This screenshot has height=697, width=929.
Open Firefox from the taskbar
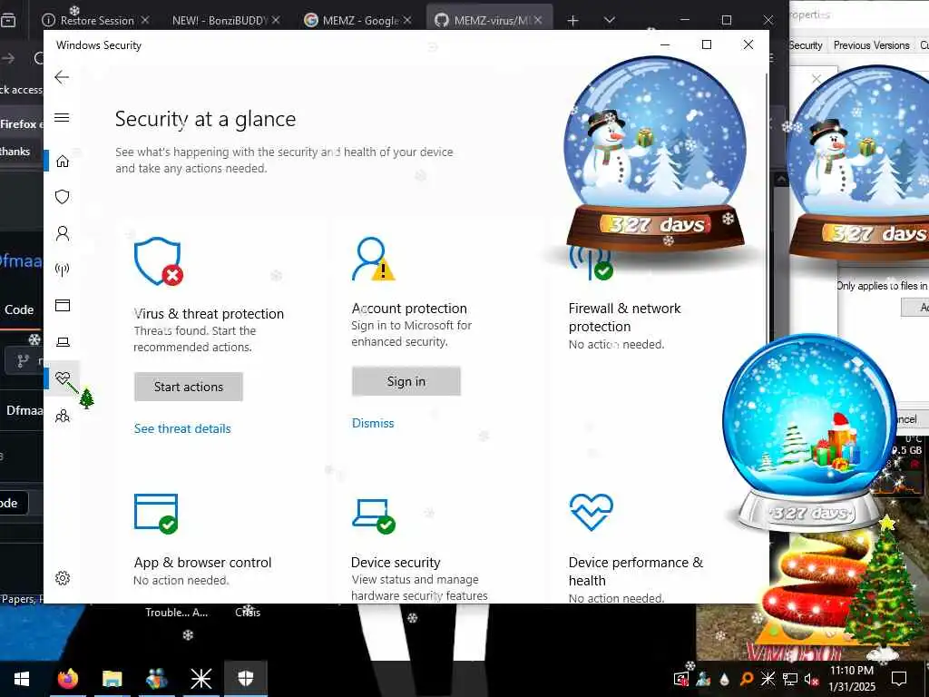(x=67, y=679)
